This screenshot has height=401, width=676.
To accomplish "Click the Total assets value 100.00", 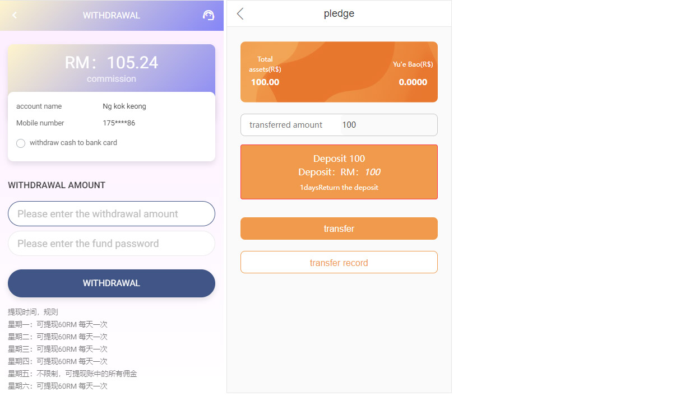I will (265, 82).
